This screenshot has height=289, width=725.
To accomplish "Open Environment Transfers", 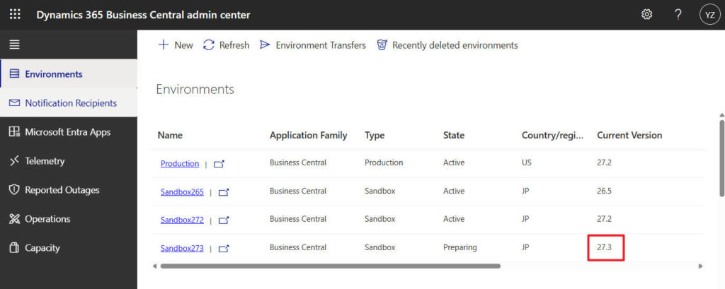I will coord(312,45).
